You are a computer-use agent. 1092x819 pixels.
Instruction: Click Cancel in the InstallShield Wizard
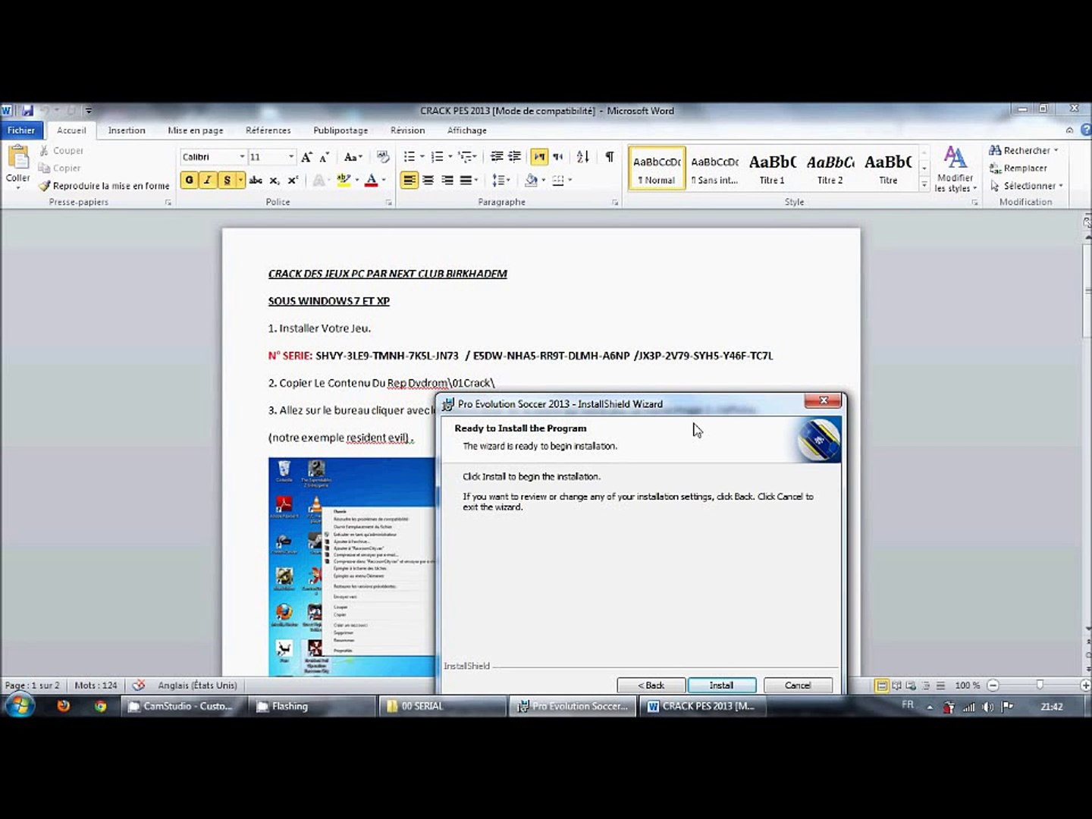tap(798, 686)
